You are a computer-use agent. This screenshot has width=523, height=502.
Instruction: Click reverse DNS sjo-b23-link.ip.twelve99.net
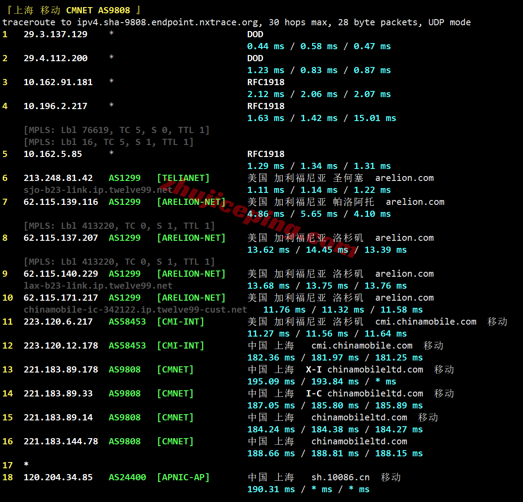pyautogui.click(x=98, y=190)
